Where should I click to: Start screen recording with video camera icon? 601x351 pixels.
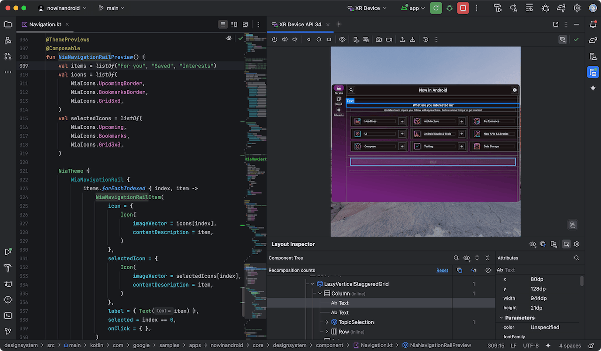[389, 39]
